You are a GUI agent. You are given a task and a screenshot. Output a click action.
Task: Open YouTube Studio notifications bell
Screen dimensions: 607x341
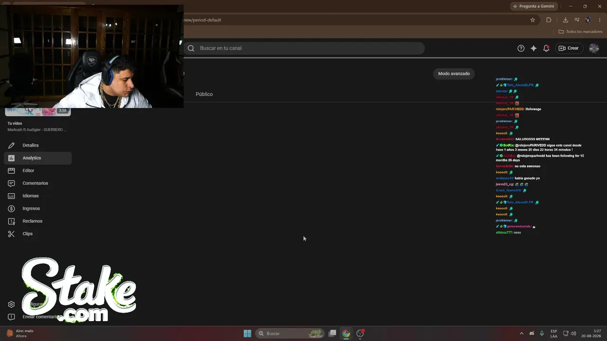pyautogui.click(x=546, y=48)
